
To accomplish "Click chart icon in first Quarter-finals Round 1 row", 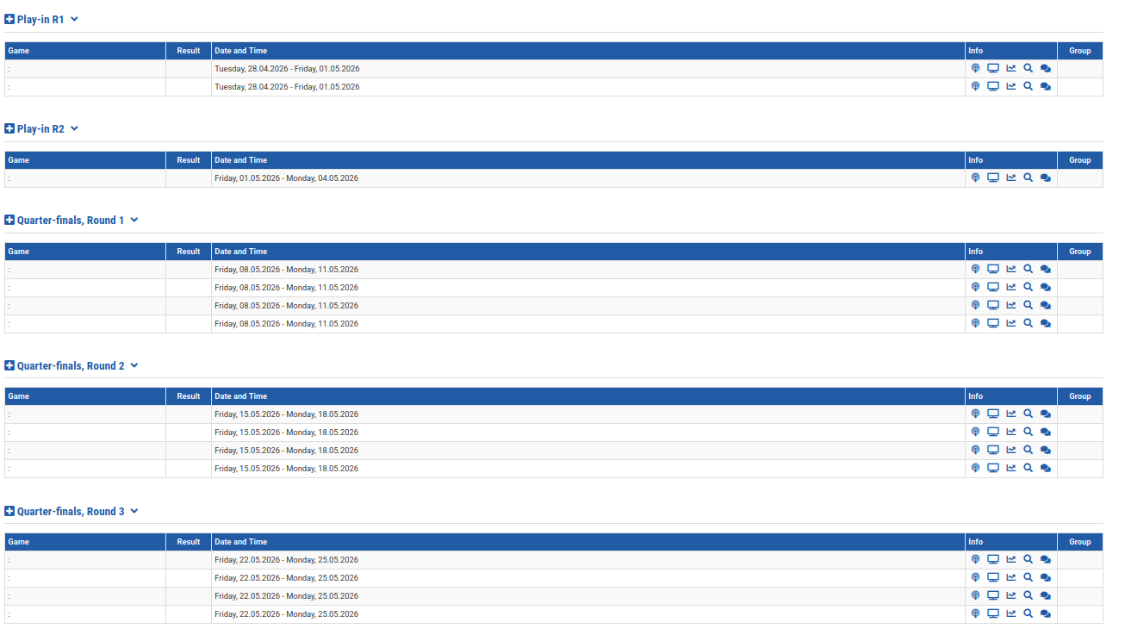I will pos(1011,270).
